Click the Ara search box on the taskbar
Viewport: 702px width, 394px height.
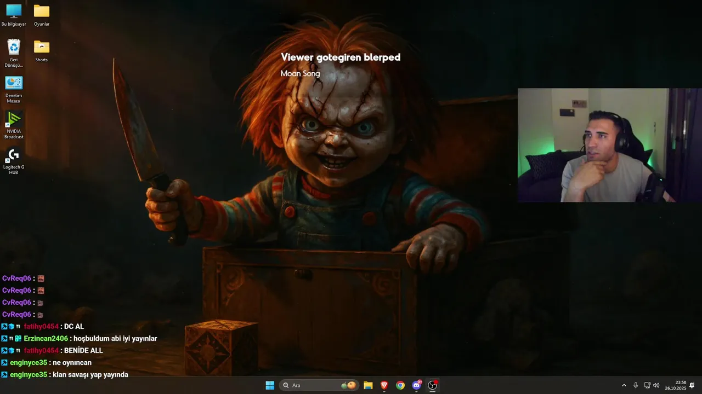click(319, 385)
